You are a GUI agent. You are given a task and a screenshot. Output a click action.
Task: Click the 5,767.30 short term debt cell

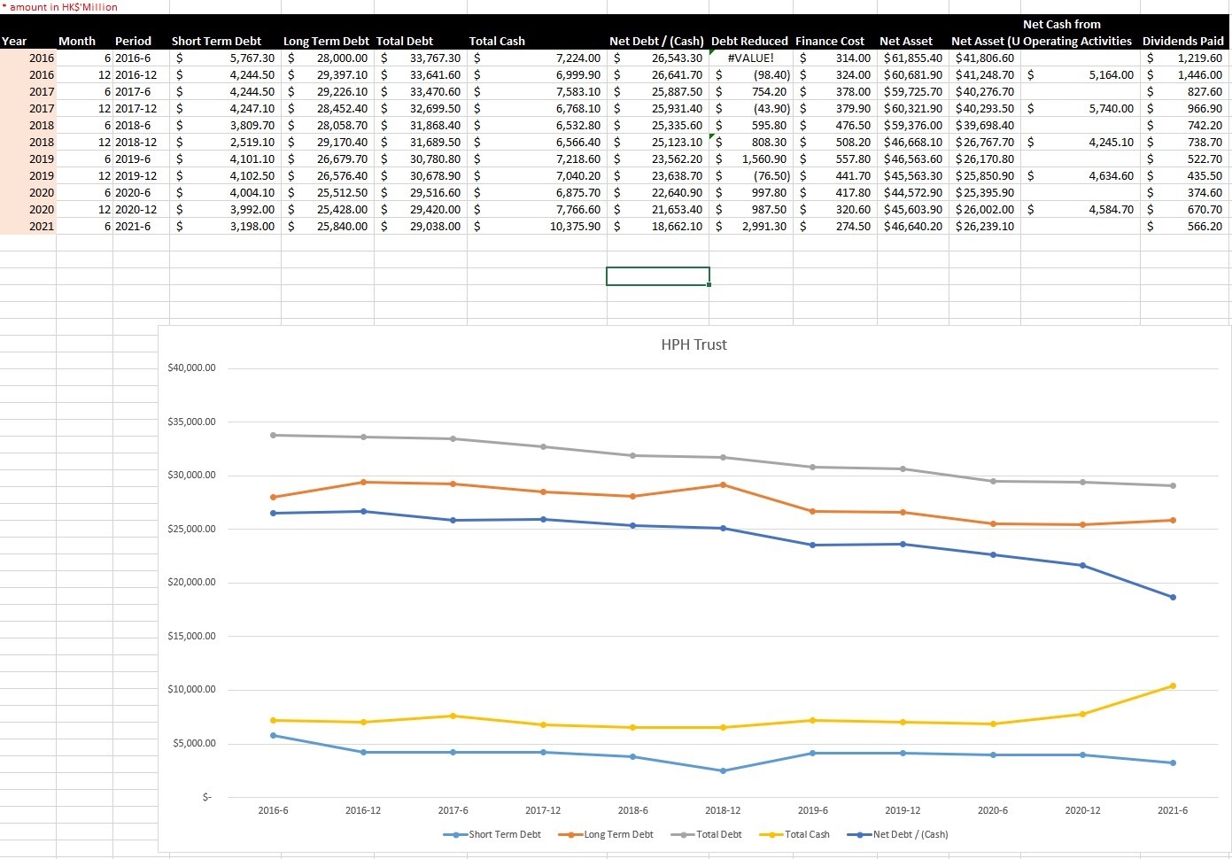point(226,58)
